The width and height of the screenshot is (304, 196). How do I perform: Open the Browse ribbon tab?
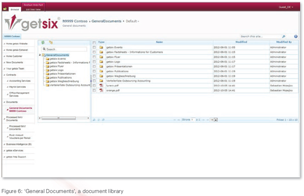tap(15, 10)
